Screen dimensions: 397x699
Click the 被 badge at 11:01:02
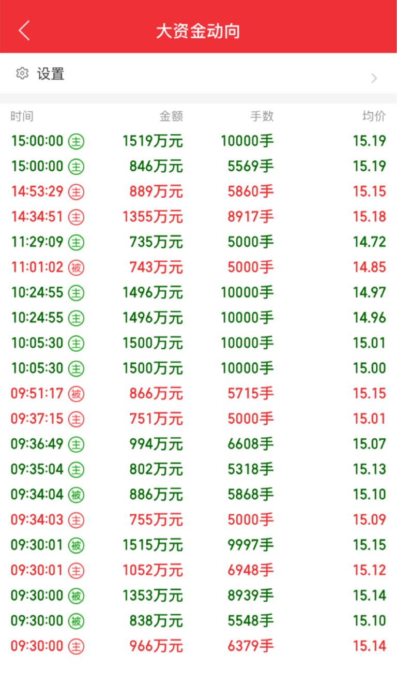click(77, 268)
